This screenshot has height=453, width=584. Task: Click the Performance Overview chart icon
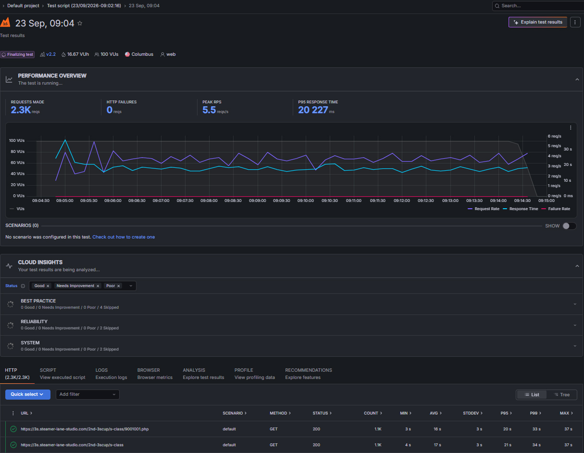click(9, 79)
